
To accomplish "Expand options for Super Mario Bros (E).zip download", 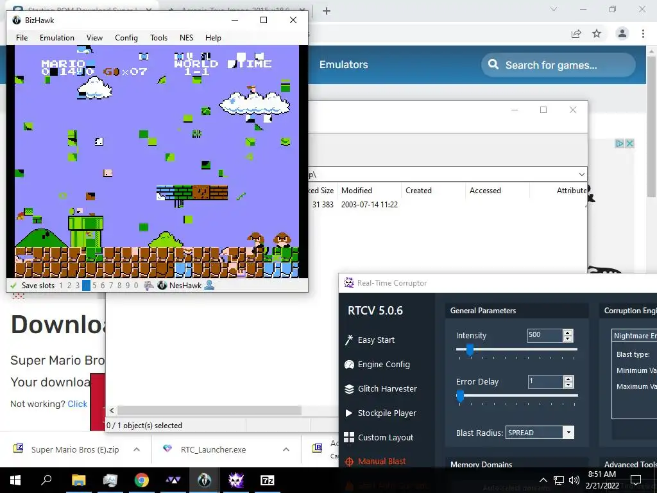I will [x=136, y=449].
